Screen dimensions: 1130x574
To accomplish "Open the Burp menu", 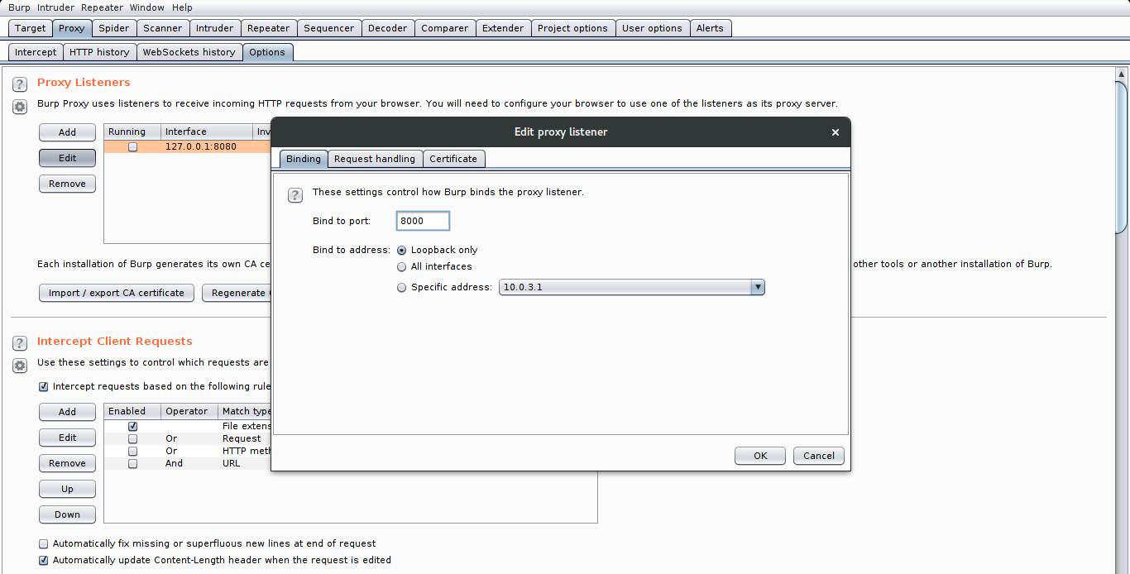I will [x=19, y=7].
